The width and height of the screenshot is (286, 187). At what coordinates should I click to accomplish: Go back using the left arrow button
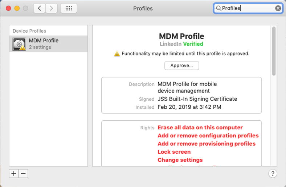39,8
